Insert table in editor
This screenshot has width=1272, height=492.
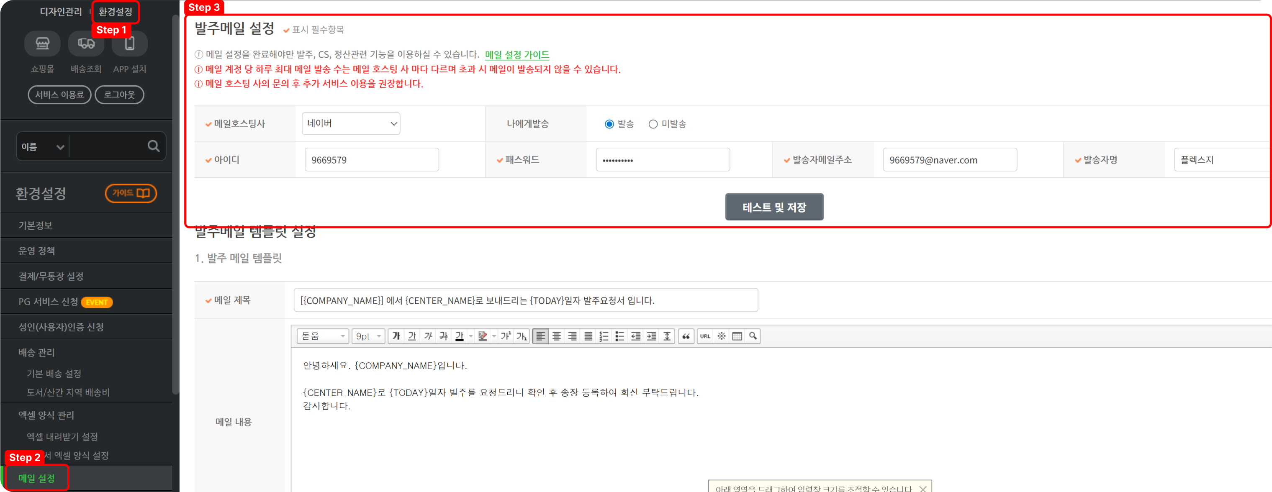pyautogui.click(x=737, y=336)
